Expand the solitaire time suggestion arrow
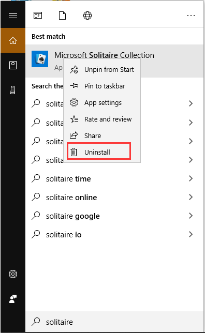This screenshot has height=333, width=205. (191, 178)
